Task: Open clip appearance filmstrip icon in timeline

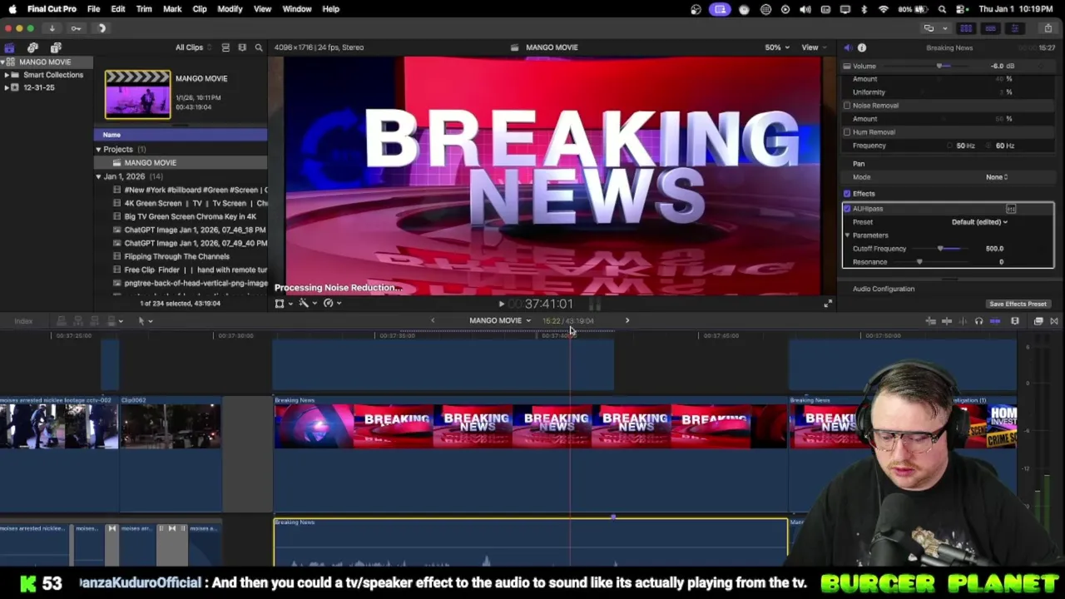Action: coord(1015,321)
